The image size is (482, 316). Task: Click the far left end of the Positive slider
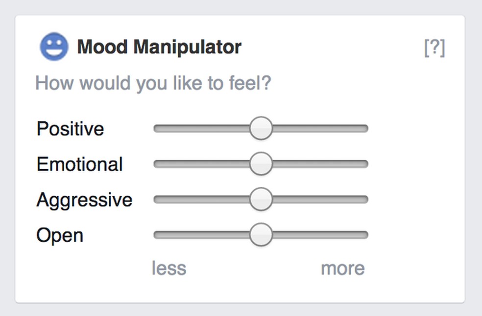coord(157,129)
